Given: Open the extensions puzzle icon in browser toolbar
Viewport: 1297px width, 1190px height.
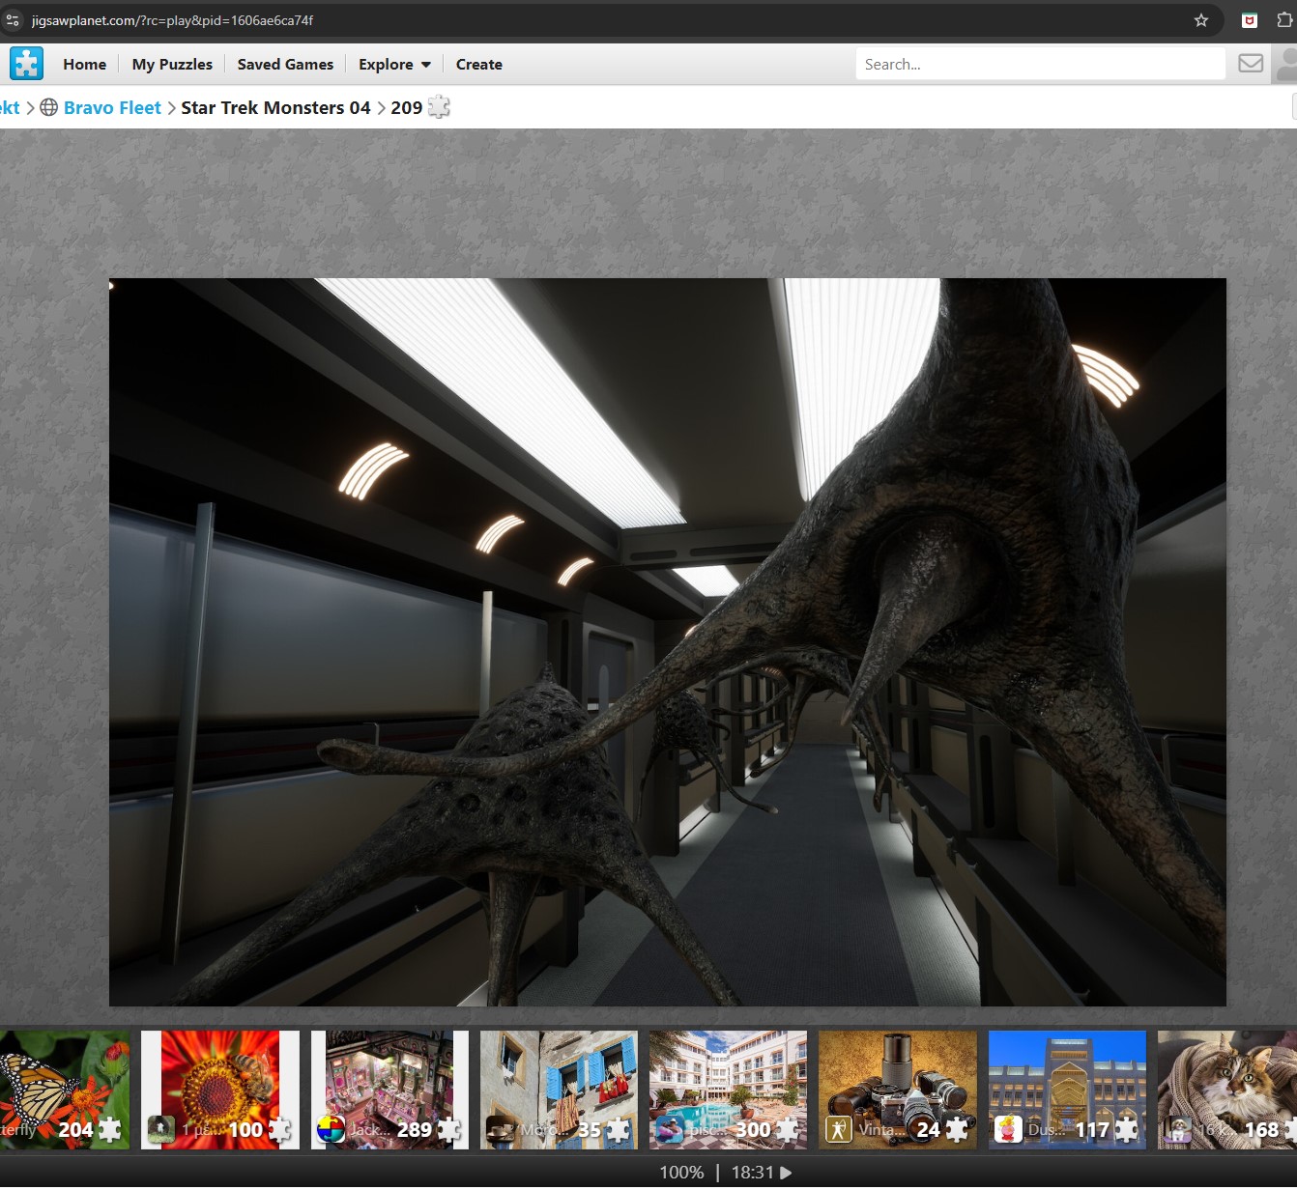Looking at the screenshot, I should point(1284,20).
